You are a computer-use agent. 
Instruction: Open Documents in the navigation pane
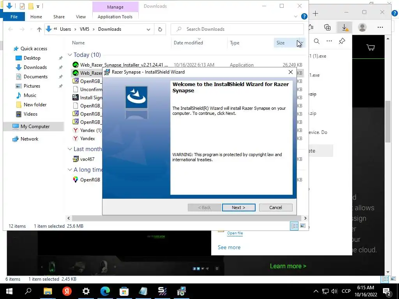[35, 77]
